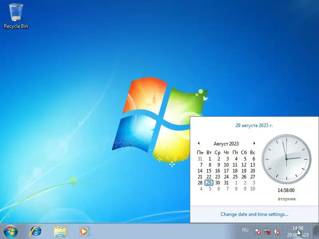Click the Август 2023 month header

coord(226,144)
